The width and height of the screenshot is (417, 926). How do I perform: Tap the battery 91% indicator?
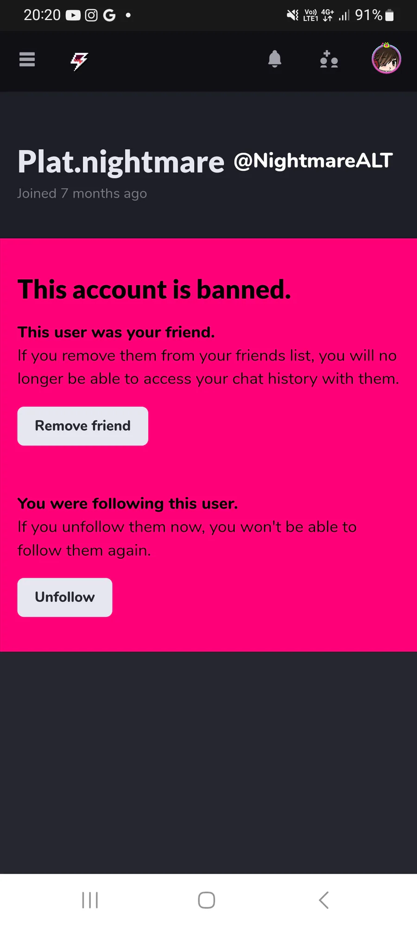[374, 15]
